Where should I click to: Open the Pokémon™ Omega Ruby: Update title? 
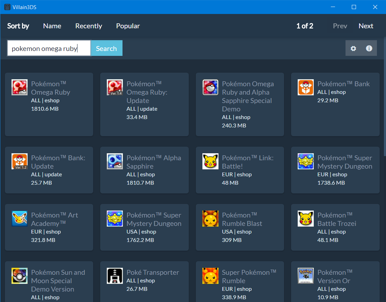click(x=147, y=92)
